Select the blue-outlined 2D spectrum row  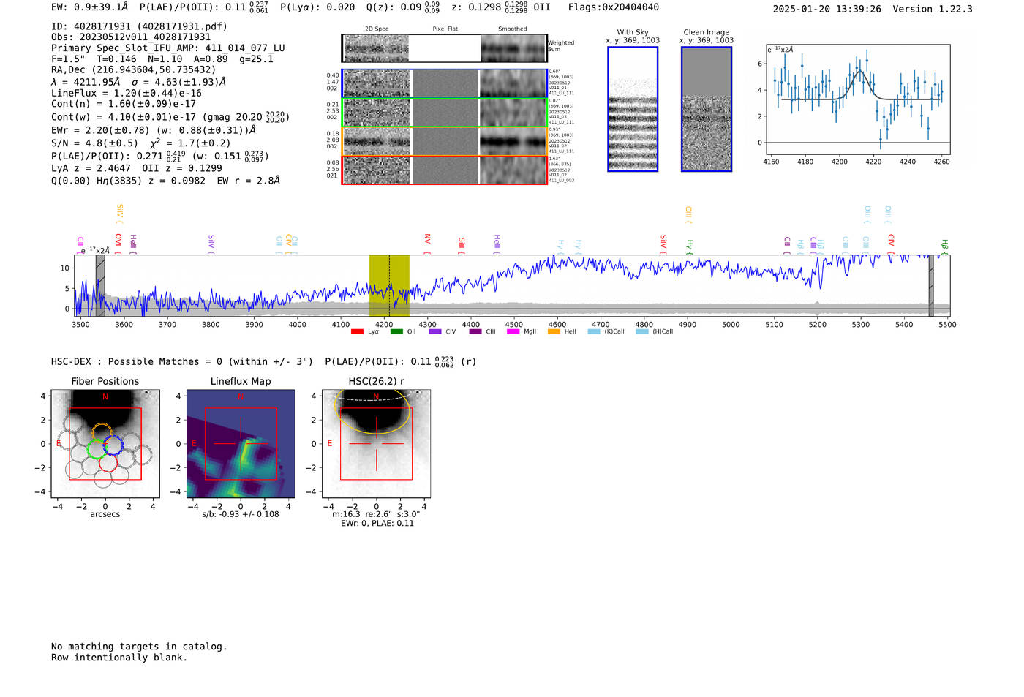[x=444, y=83]
